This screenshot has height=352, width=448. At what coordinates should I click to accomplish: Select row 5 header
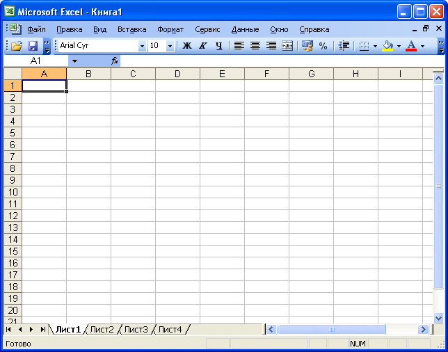pyautogui.click(x=13, y=133)
